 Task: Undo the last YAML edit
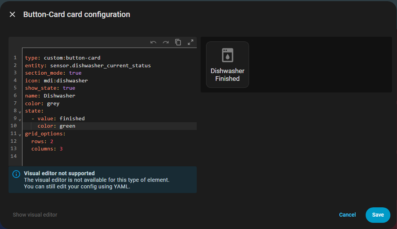153,43
